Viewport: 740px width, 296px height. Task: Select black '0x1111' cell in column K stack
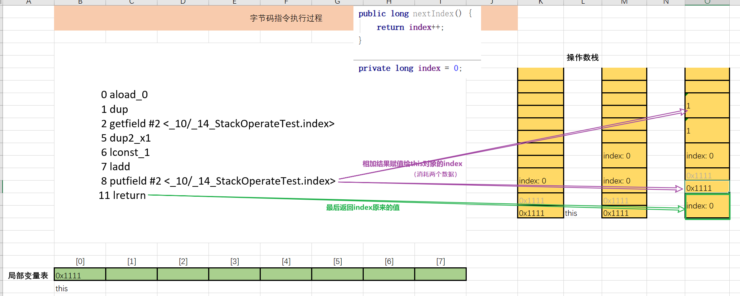click(x=540, y=212)
